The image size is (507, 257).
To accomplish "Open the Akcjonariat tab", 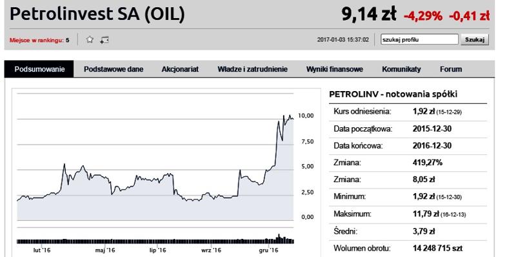I will pos(180,69).
